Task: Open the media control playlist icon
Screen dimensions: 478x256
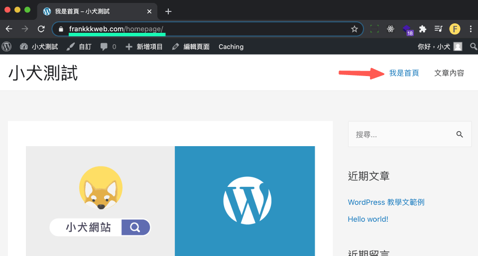Action: coord(438,29)
